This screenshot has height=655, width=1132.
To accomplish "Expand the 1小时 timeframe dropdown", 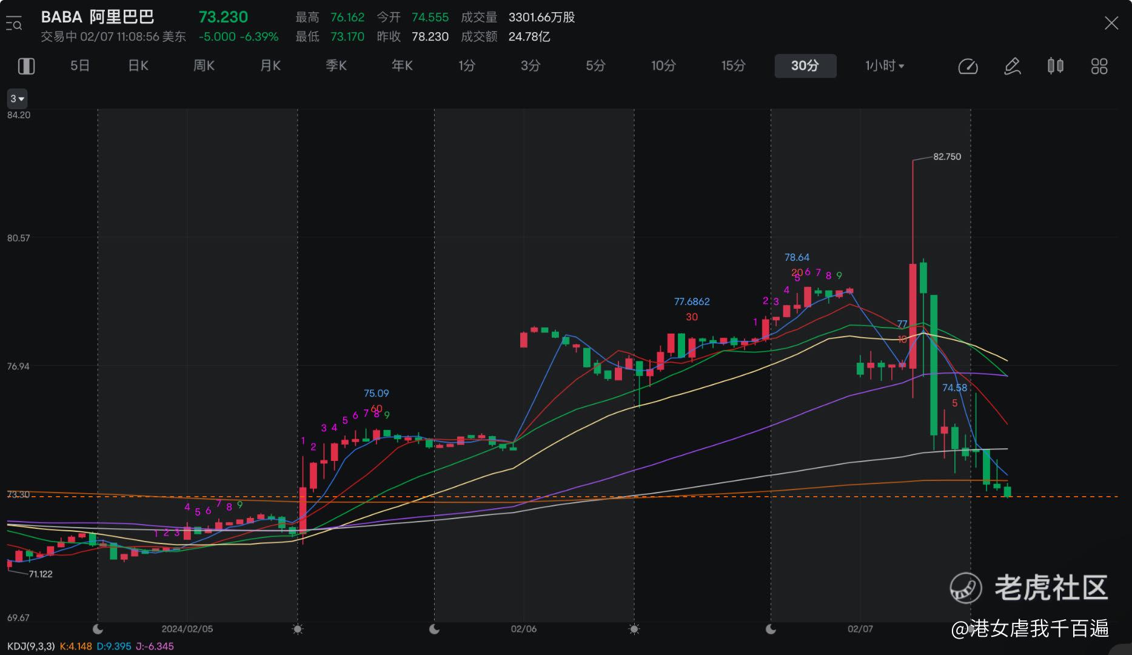I will tap(885, 66).
